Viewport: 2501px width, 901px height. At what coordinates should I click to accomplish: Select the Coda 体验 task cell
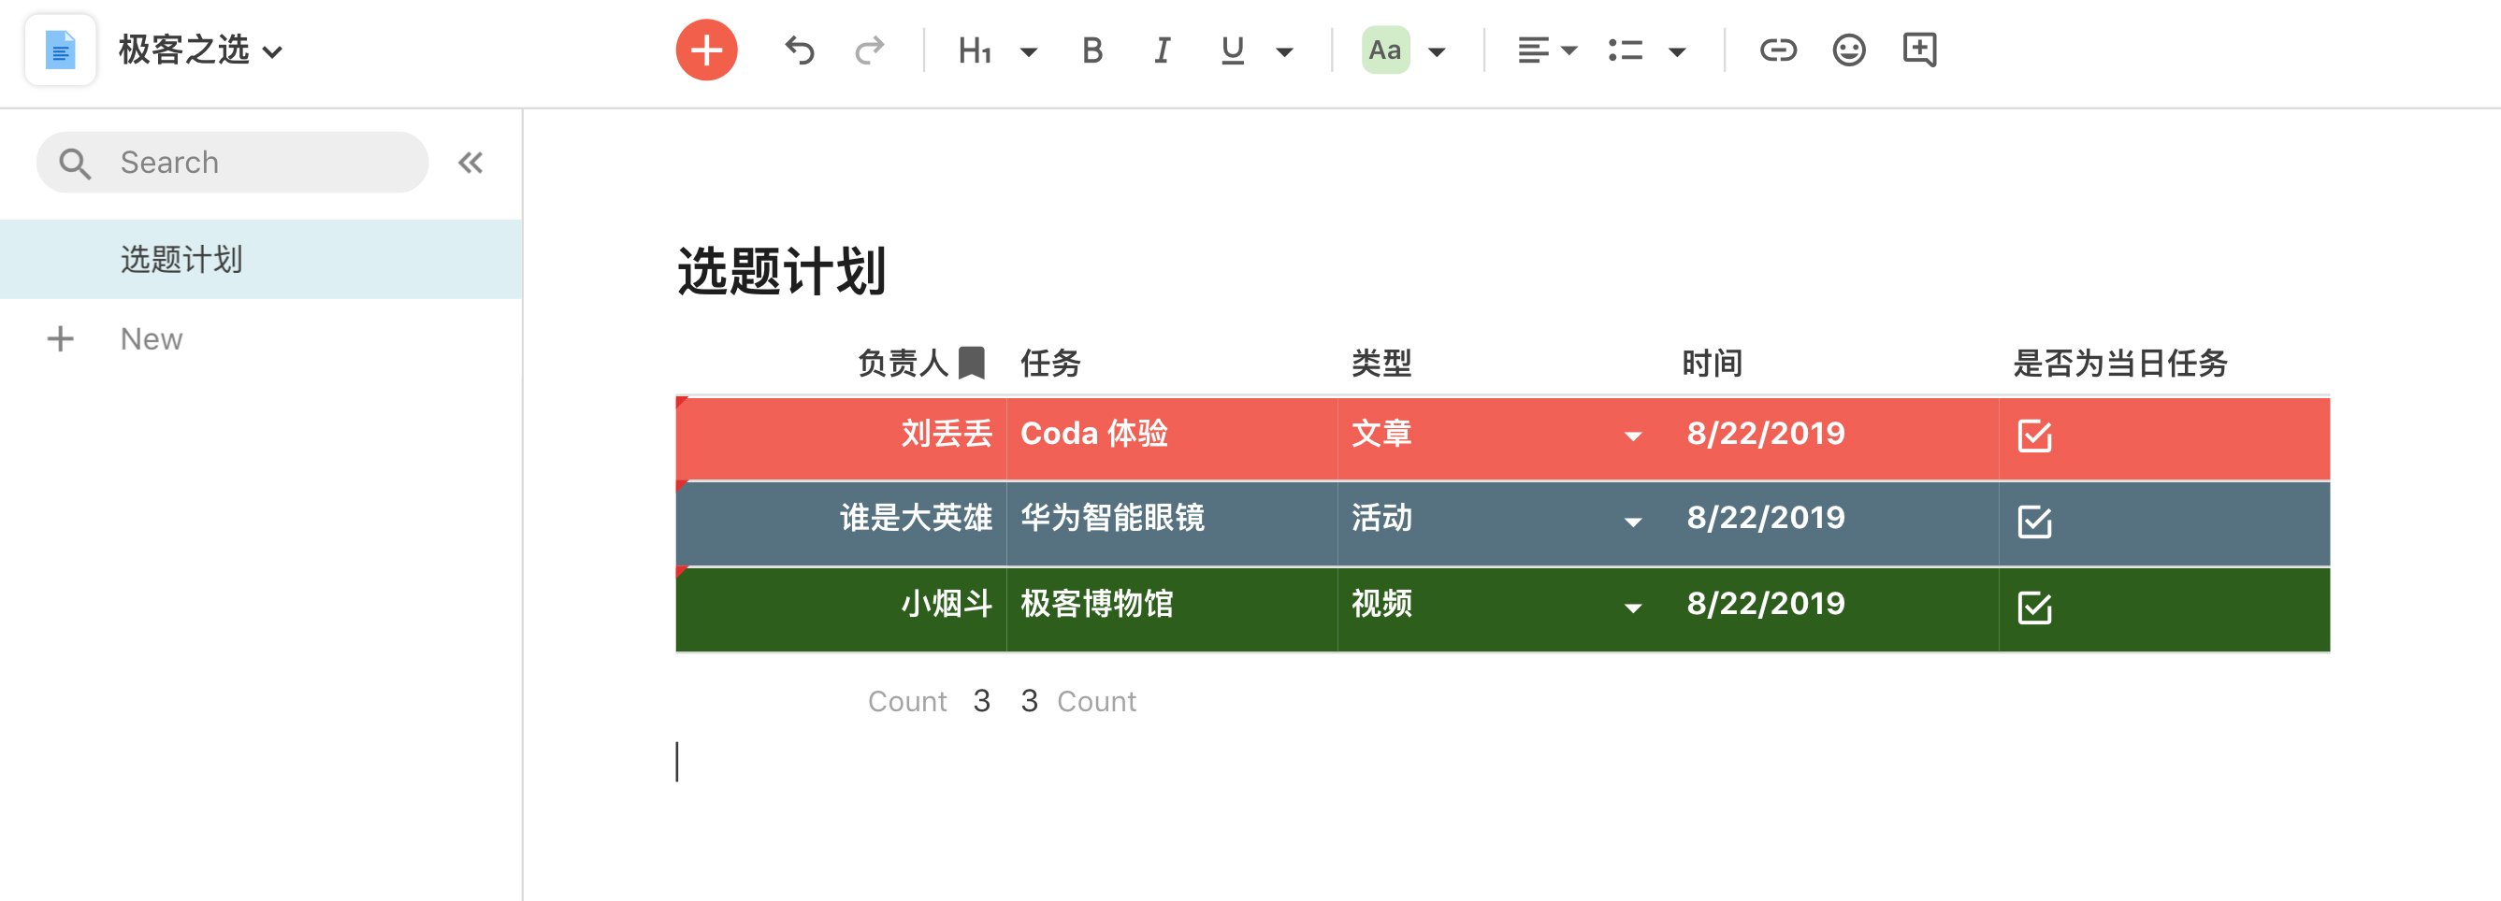[x=1172, y=437]
